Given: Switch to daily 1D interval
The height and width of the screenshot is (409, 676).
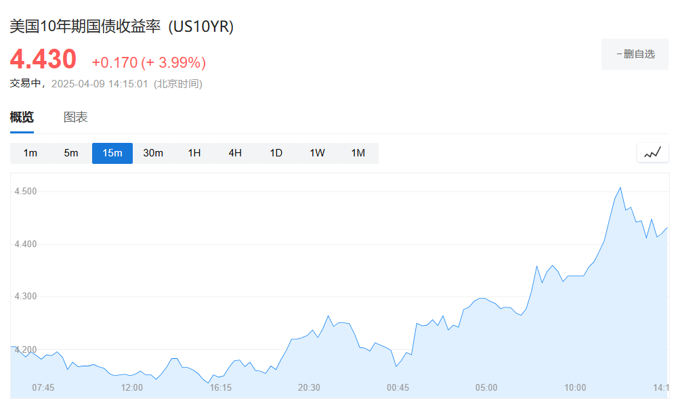Looking at the screenshot, I should [276, 153].
